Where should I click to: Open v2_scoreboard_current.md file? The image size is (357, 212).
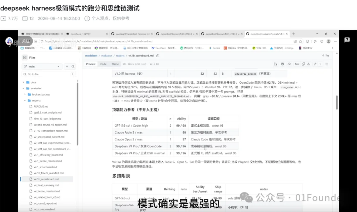tap(49, 137)
